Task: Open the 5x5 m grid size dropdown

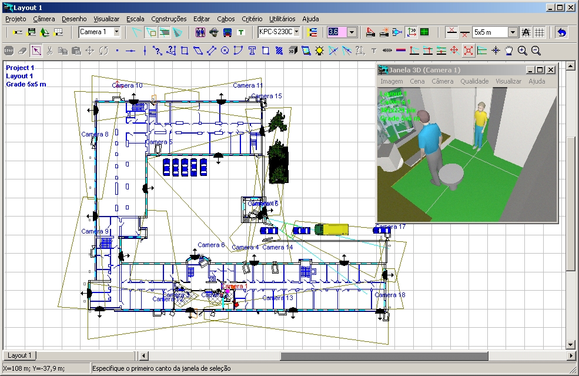Action: coord(513,32)
